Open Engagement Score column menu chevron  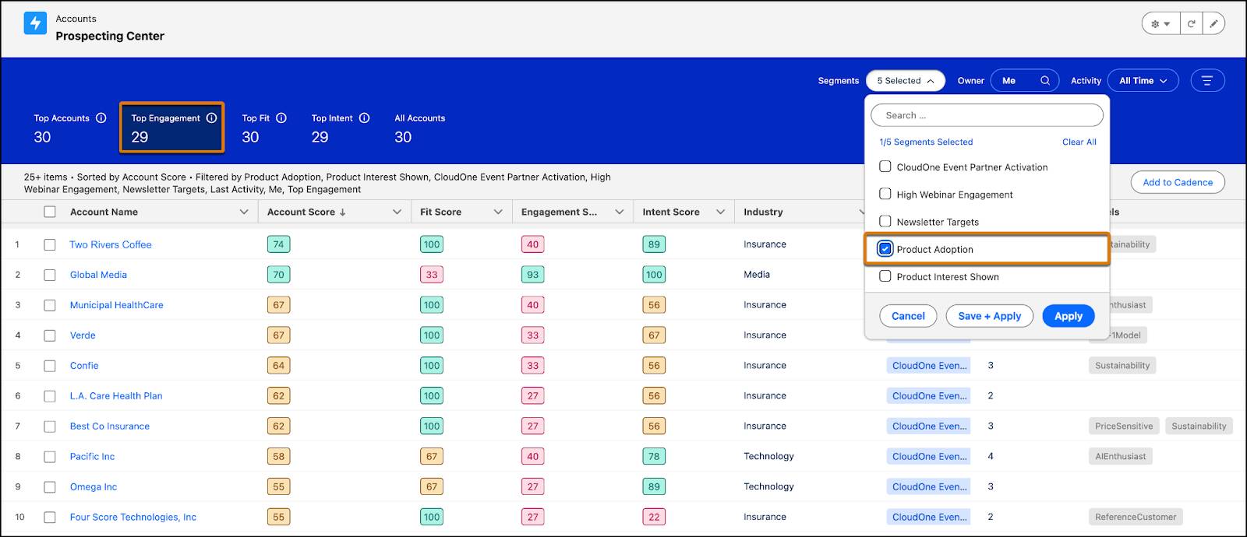[x=620, y=212]
